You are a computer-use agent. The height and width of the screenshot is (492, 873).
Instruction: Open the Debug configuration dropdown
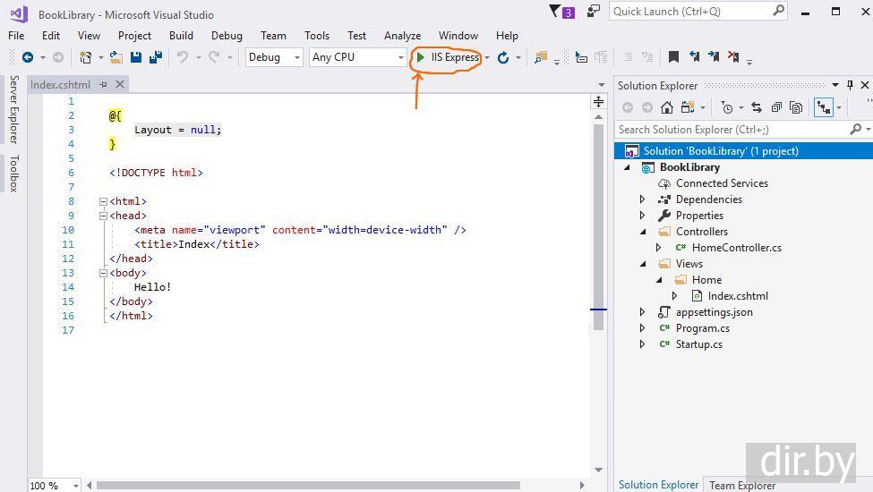(x=274, y=57)
